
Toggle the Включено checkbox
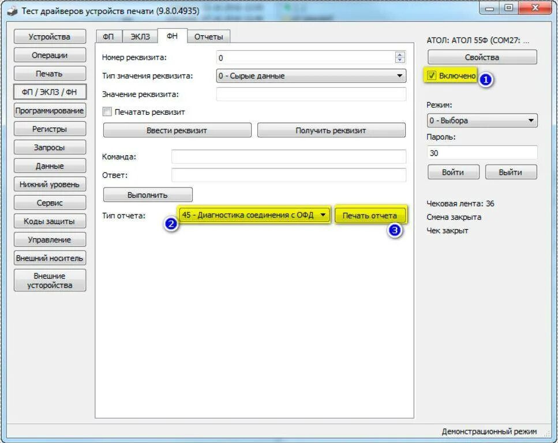(x=432, y=76)
